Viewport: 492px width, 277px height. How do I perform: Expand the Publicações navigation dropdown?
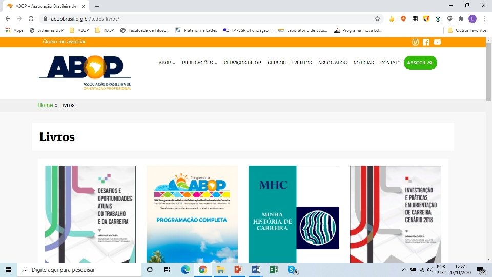point(199,63)
